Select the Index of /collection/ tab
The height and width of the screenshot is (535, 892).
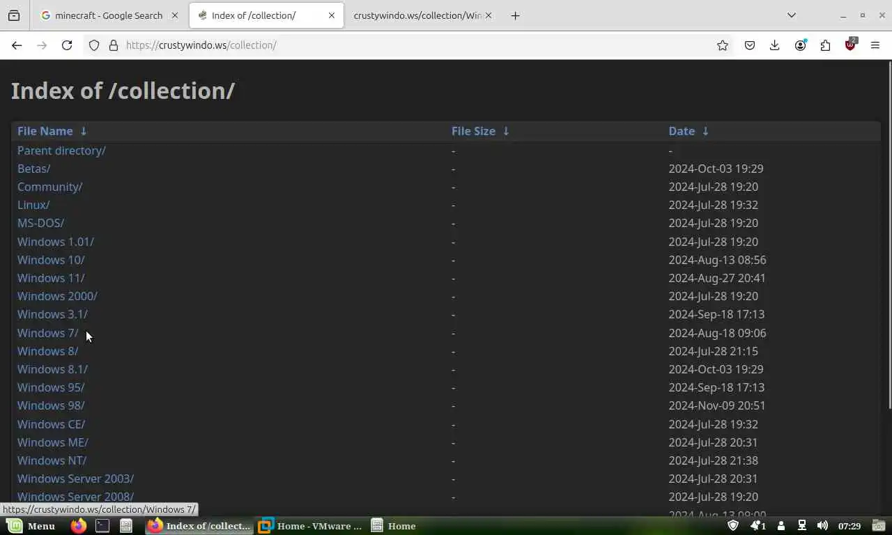pyautogui.click(x=266, y=15)
